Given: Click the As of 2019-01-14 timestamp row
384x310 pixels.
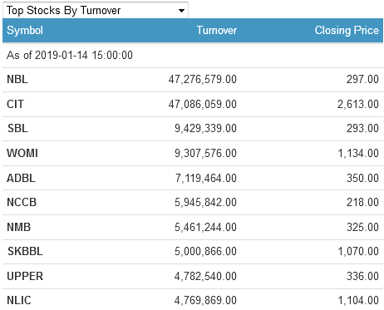Looking at the screenshot, I should 193,55.
